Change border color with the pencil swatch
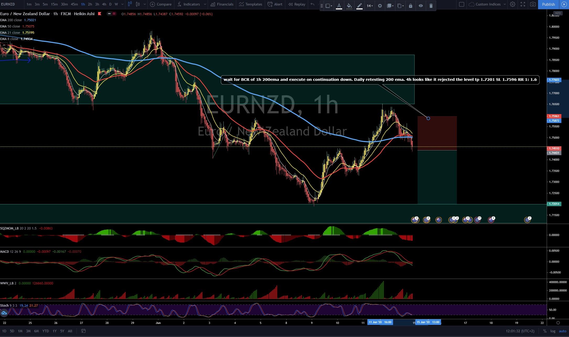 (x=359, y=5)
